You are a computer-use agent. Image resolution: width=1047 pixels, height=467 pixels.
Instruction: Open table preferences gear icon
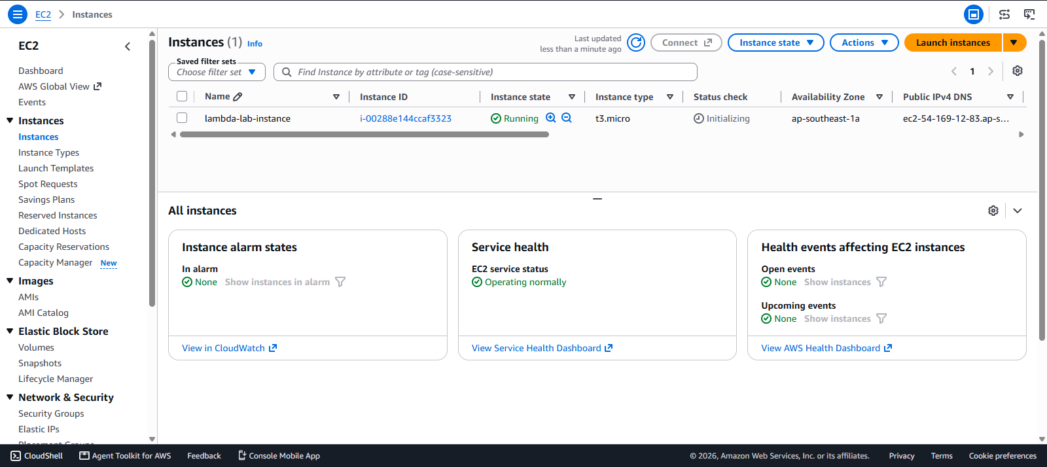pyautogui.click(x=1018, y=71)
